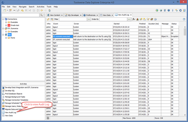
Task: Click the status bar icon below the table
Action: pyautogui.click(x=48, y=118)
